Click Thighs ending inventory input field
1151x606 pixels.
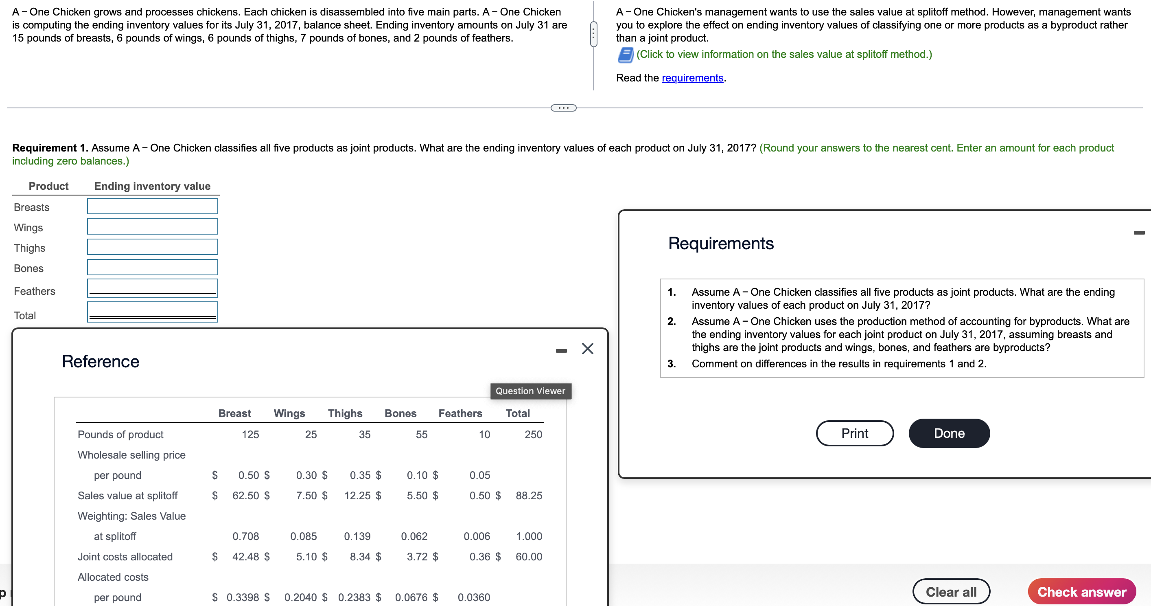[x=152, y=248]
